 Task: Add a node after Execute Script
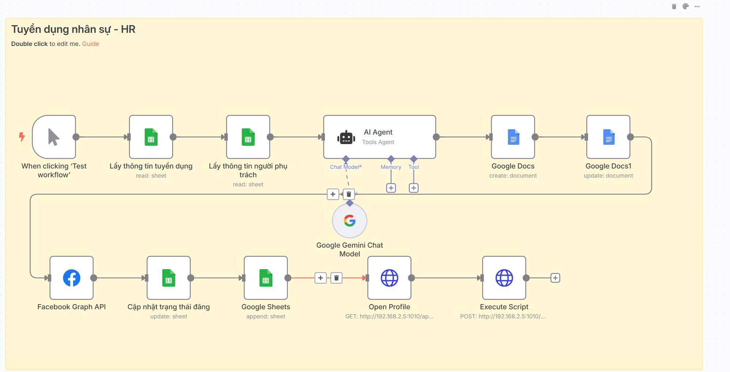(x=555, y=278)
